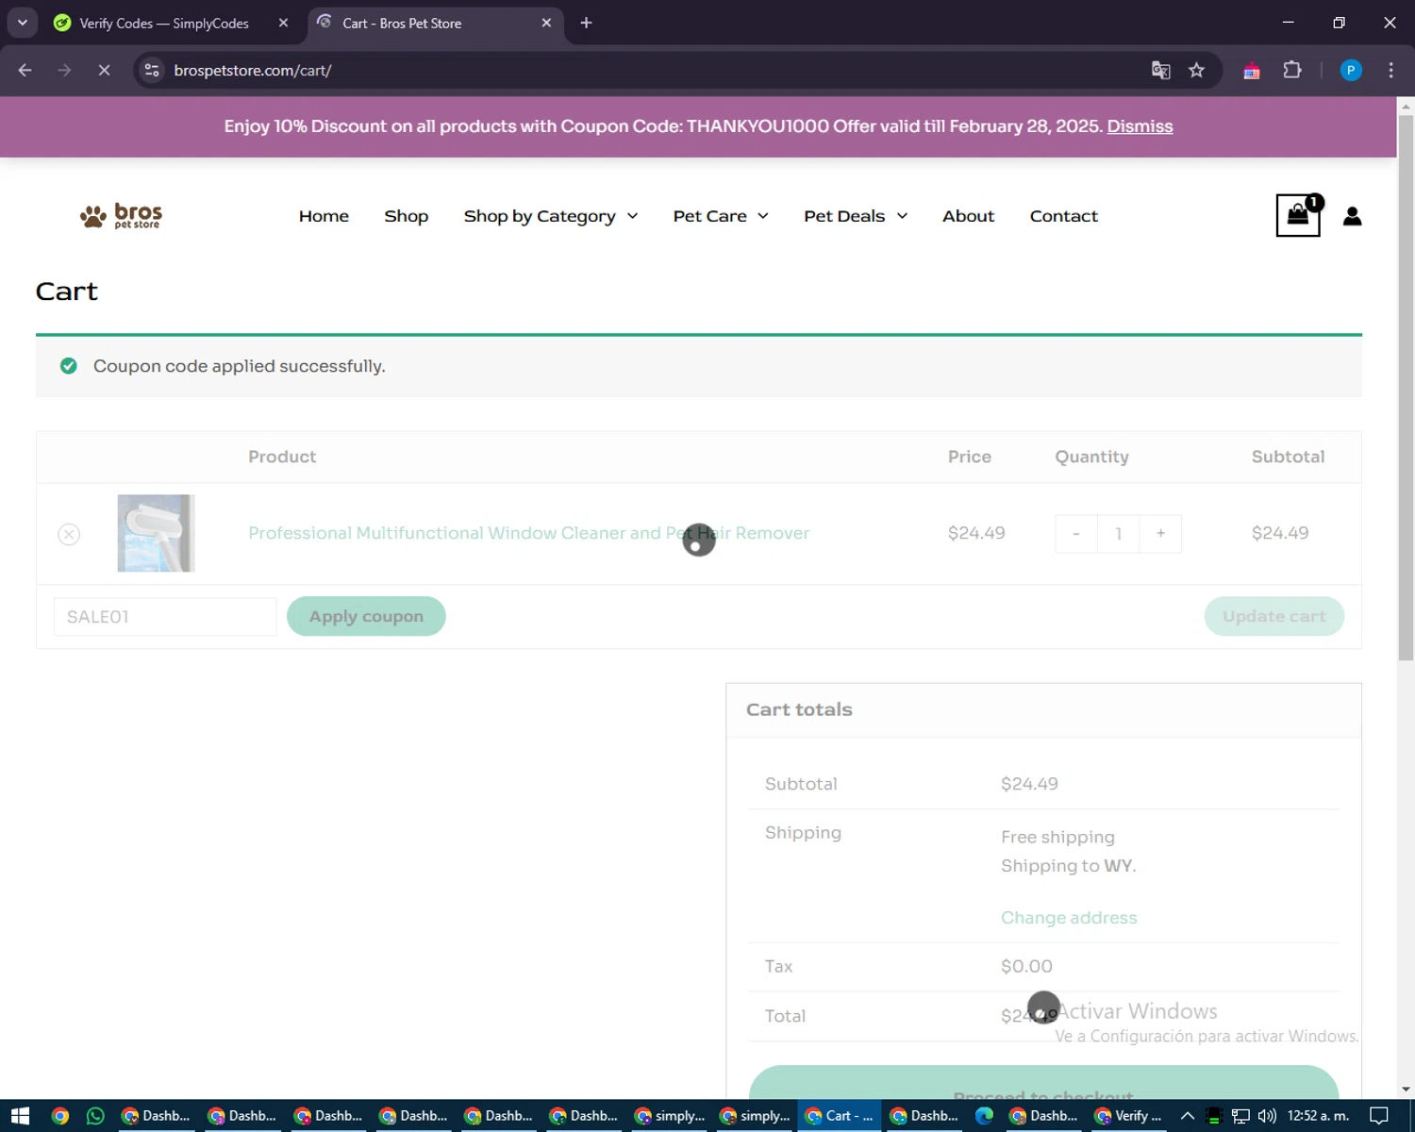Viewport: 1415px width, 1132px height.
Task: Switch to the Verify taskbar window
Action: (x=1128, y=1116)
